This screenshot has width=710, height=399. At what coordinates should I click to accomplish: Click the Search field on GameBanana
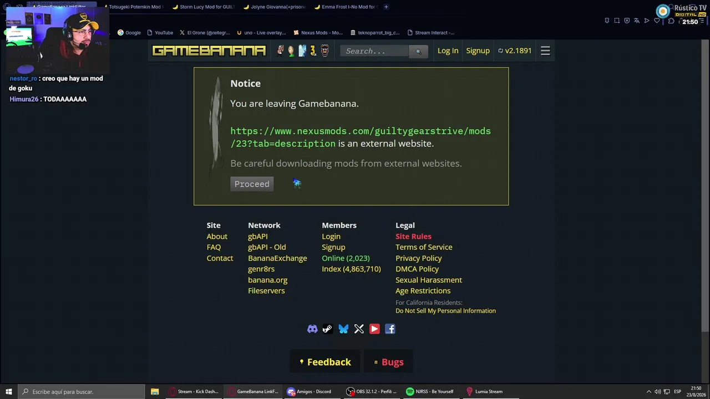(375, 51)
